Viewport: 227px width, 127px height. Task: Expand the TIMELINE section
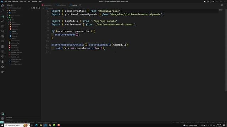pos(10,120)
